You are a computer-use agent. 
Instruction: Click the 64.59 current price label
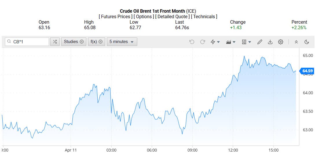coord(307,71)
